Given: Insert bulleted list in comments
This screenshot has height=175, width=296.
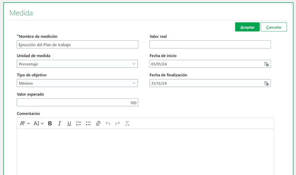Looking at the screenshot, I should click(x=88, y=123).
